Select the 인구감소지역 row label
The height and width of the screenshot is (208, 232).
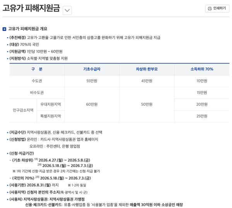23,110
